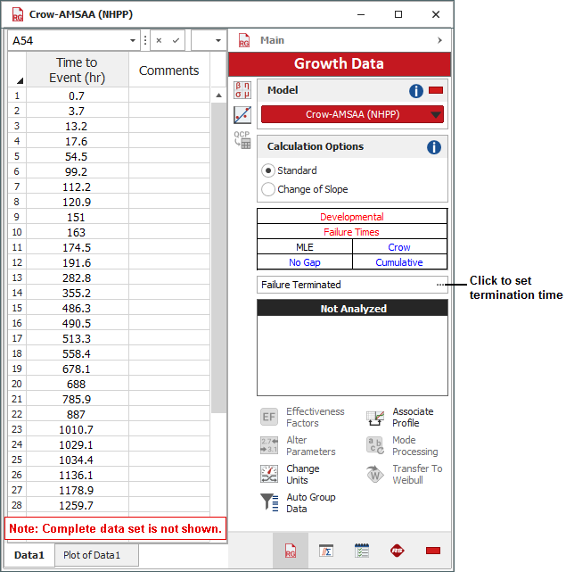Click the Model info icon
566x572 pixels.
416,91
